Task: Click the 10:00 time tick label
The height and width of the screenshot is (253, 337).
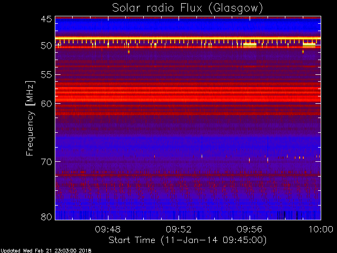Action: 321,229
